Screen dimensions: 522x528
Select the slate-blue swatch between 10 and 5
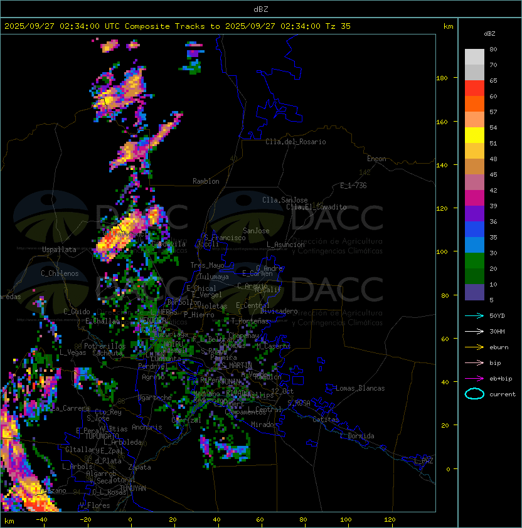coord(474,292)
